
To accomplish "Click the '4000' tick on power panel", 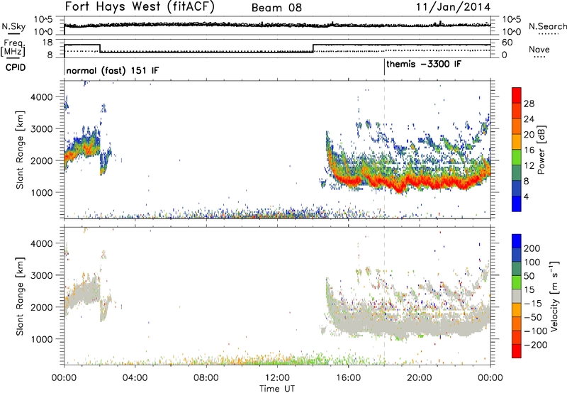I will (41, 97).
